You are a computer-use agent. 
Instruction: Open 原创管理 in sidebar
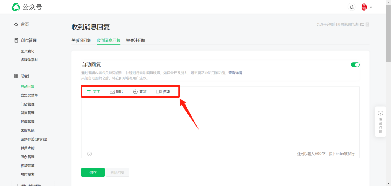(x=27, y=157)
